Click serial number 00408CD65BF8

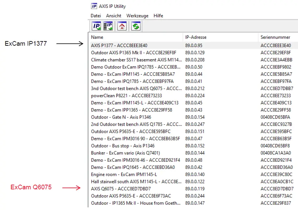click(x=275, y=146)
